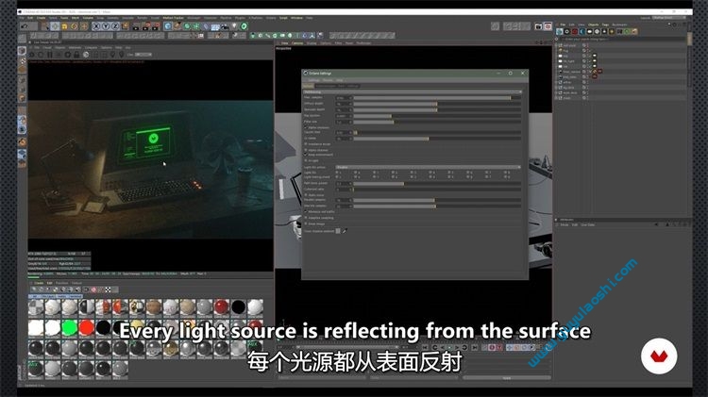The width and height of the screenshot is (708, 397).
Task: Toggle Irradiance mode checkbox
Action: (306, 144)
